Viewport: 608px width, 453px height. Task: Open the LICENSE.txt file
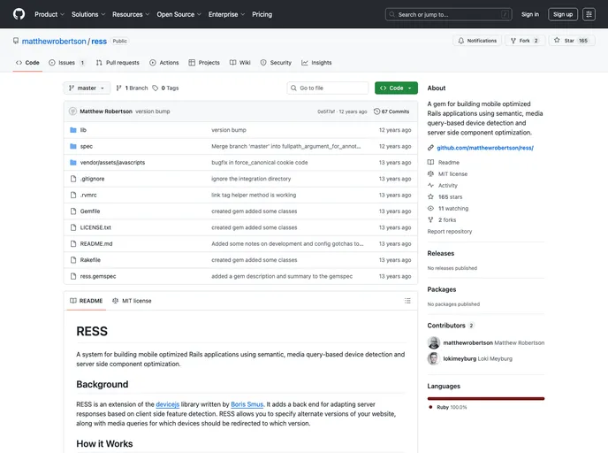click(95, 227)
